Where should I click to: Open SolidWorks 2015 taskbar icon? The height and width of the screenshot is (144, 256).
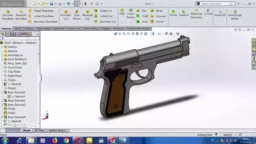[112, 141]
